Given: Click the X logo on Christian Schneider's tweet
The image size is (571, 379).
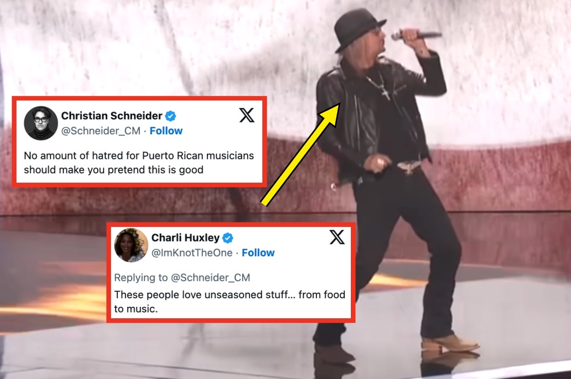Looking at the screenshot, I should (x=247, y=116).
